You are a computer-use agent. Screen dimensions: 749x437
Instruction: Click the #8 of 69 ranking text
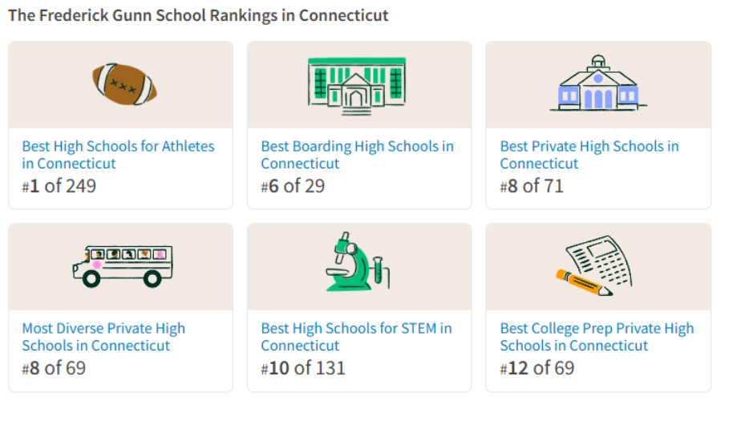[54, 369]
